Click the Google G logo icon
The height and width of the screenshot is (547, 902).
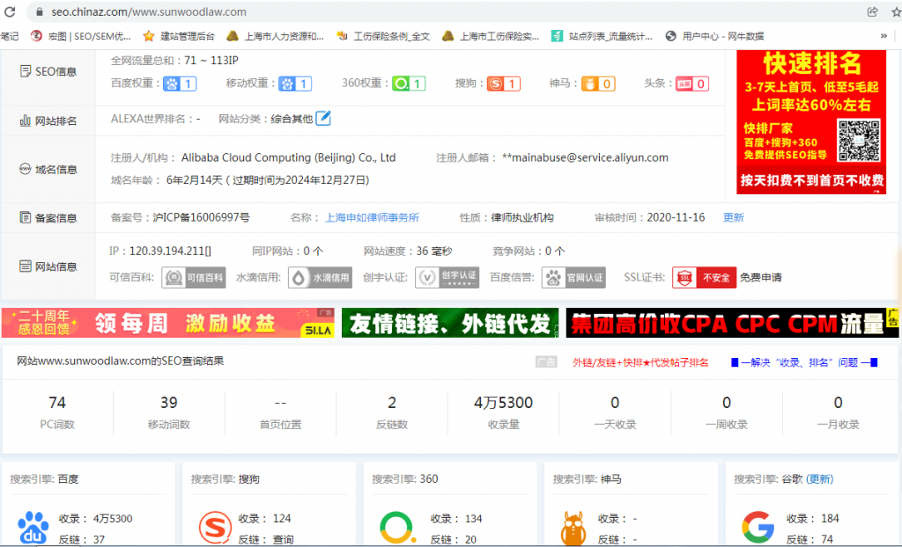click(758, 528)
